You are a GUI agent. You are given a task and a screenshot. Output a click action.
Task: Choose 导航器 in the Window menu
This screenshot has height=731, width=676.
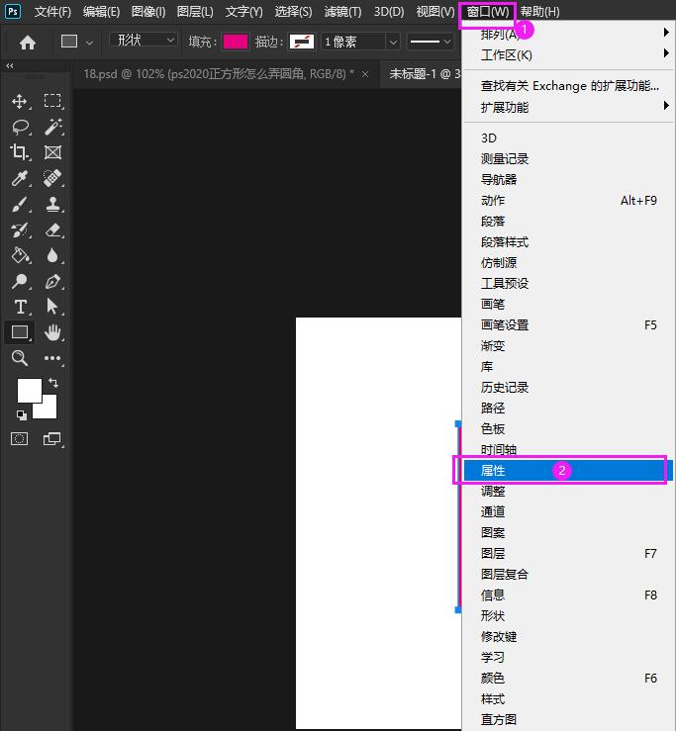568,179
